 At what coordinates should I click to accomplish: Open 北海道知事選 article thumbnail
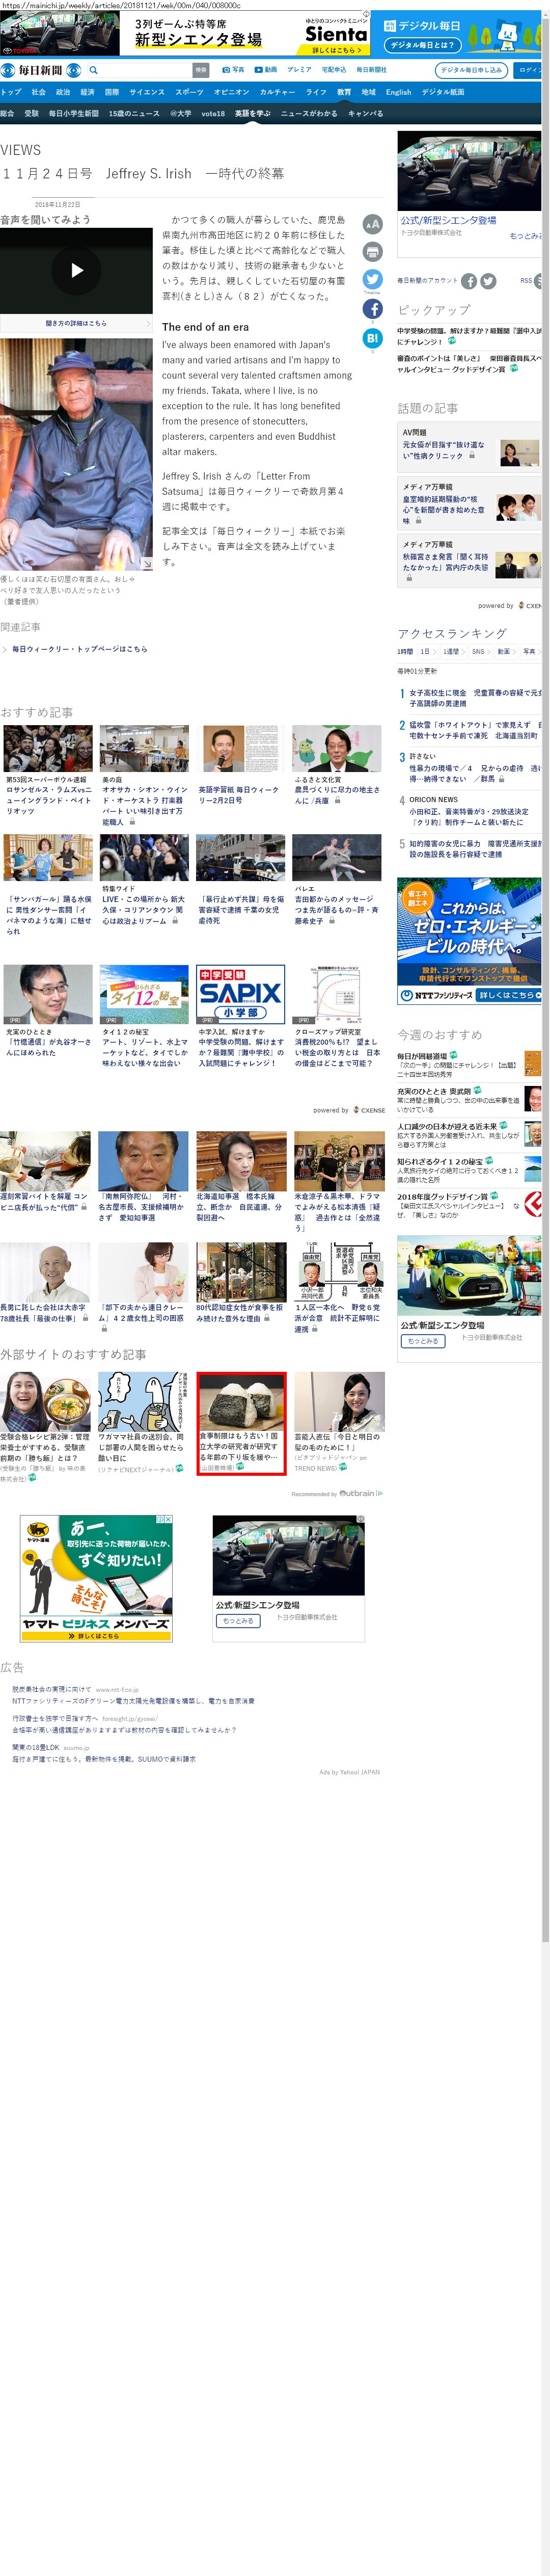click(241, 1161)
